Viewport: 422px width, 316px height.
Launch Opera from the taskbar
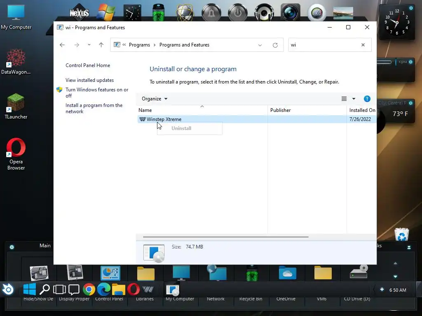click(x=133, y=289)
